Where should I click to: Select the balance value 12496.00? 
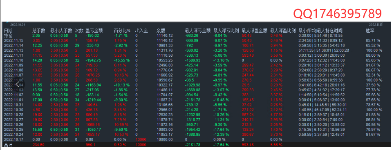(x=164, y=65)
